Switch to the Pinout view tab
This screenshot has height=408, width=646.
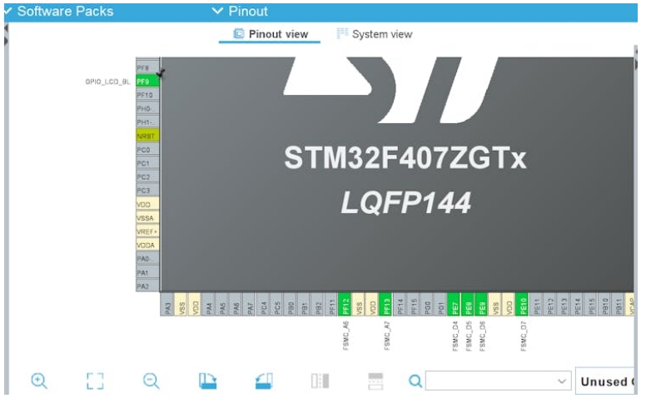coord(271,34)
